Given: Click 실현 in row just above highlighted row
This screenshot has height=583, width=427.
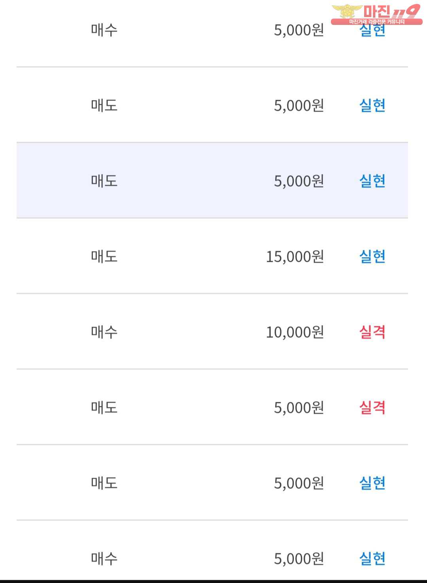Looking at the screenshot, I should 372,105.
